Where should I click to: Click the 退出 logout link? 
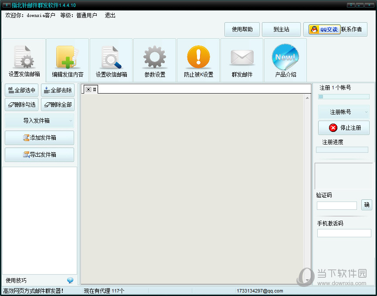[x=110, y=15]
